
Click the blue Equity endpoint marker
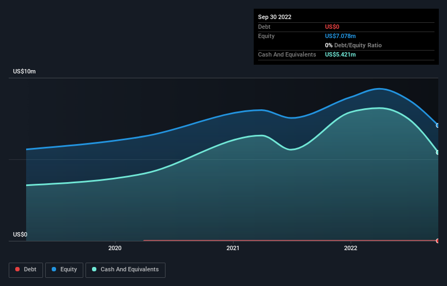438,125
